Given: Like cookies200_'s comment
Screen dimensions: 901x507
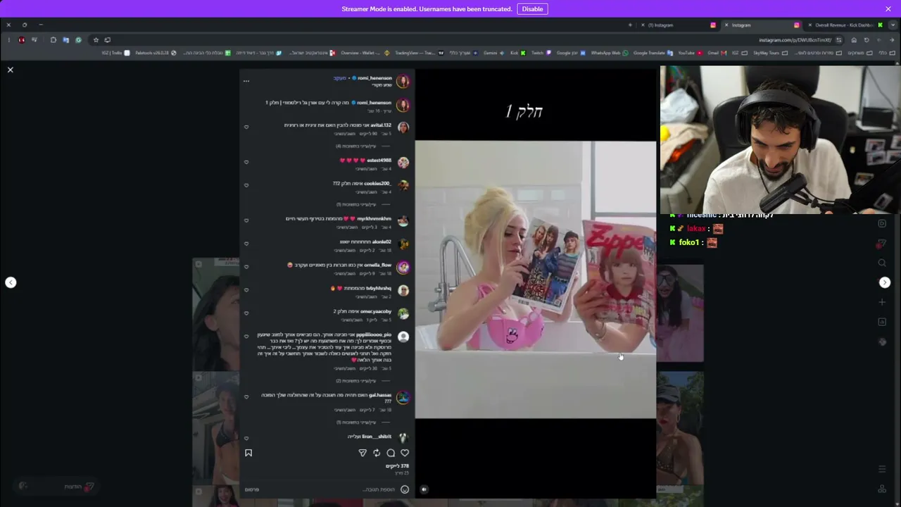Looking at the screenshot, I should coord(246,185).
